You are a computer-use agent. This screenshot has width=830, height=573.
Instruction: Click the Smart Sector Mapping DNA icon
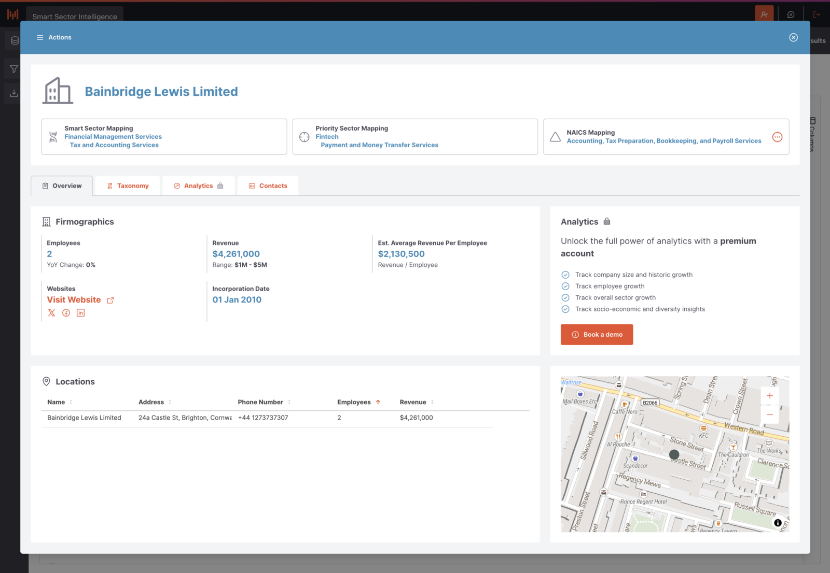point(53,137)
